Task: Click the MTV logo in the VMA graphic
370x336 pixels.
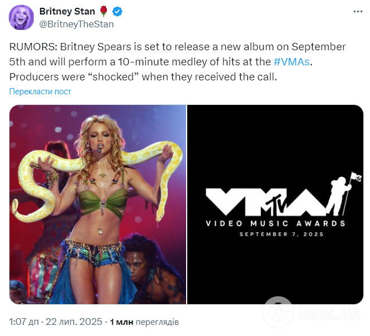Action: click(x=276, y=203)
